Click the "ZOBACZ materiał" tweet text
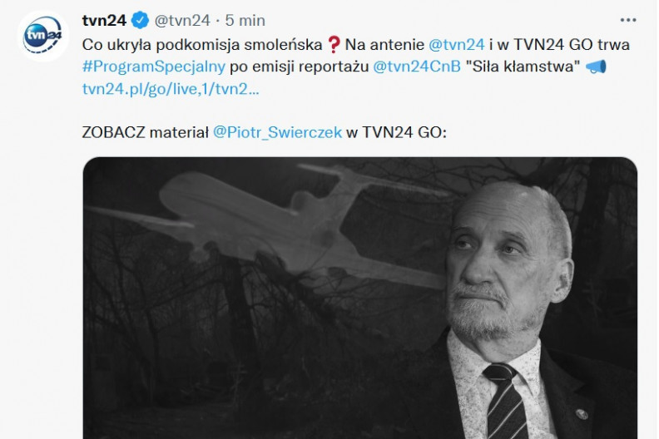 point(146,132)
